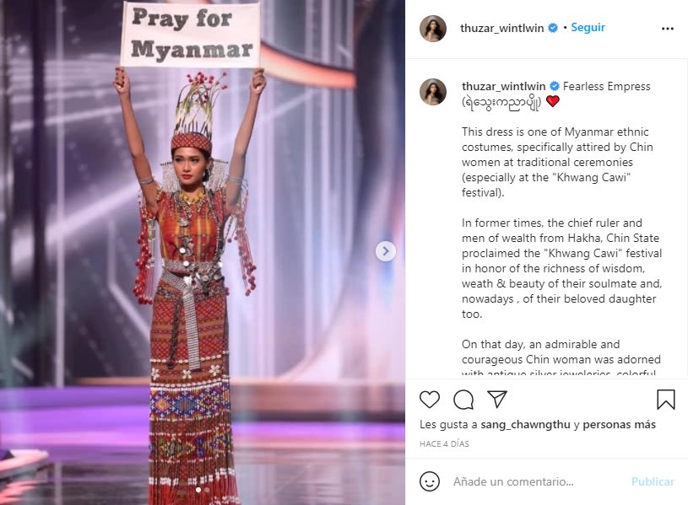Click header profile avatar picture
The height and width of the screenshot is (505, 688).
click(433, 29)
